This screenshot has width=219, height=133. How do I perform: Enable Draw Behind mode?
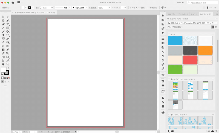pos(5,81)
